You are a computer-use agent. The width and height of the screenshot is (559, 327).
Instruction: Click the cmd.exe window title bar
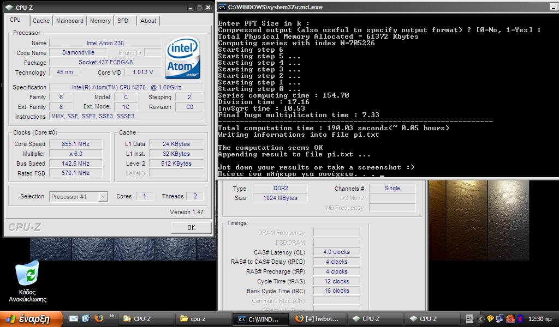(388, 7)
